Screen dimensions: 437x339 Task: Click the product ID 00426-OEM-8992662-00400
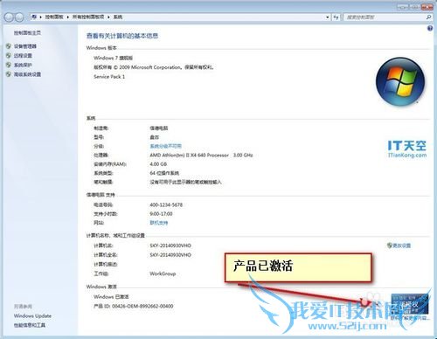134,306
